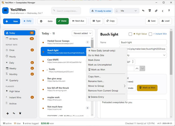Click the Save button

pos(152,21)
